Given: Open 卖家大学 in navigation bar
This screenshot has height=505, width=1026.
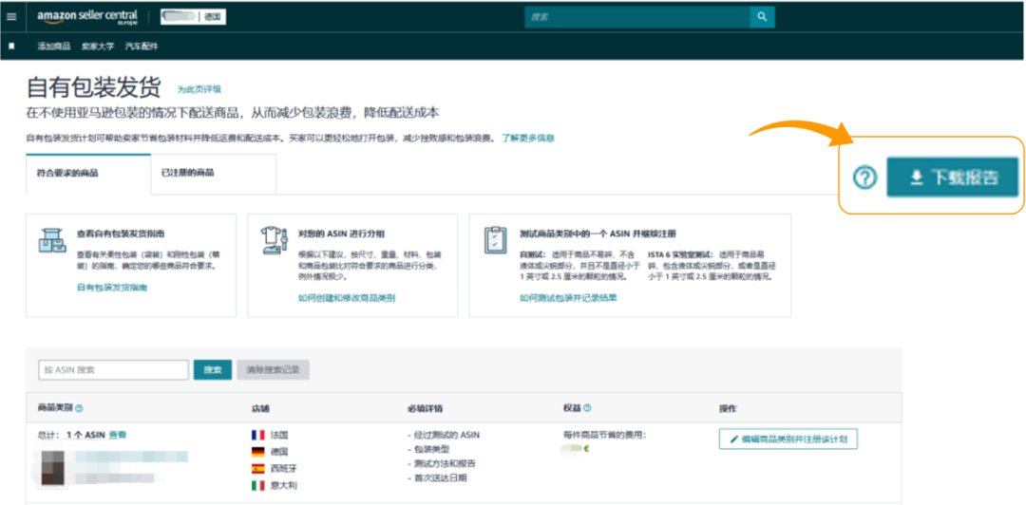Looking at the screenshot, I should point(98,47).
